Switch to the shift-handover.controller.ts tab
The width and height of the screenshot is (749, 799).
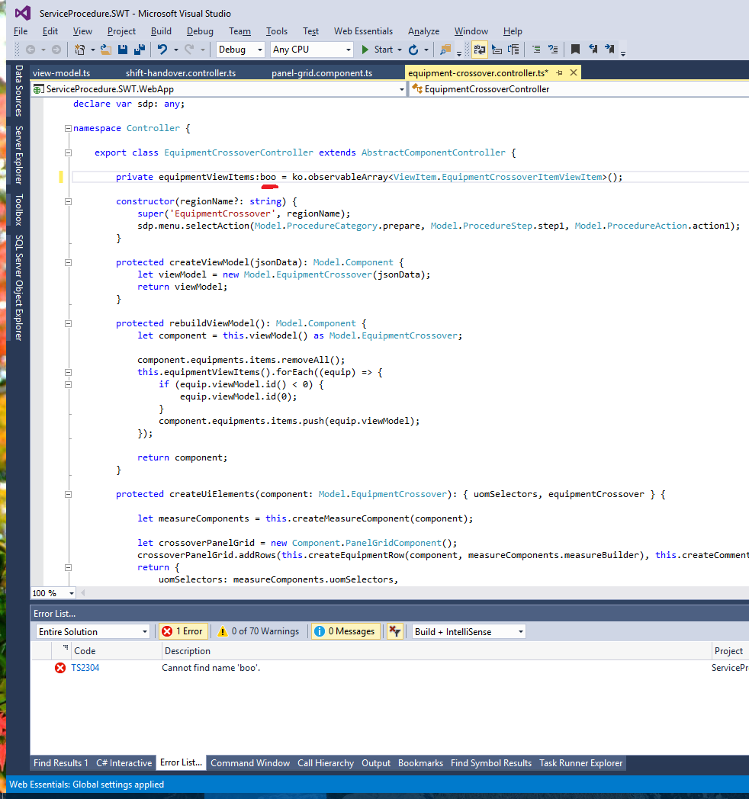pos(181,73)
